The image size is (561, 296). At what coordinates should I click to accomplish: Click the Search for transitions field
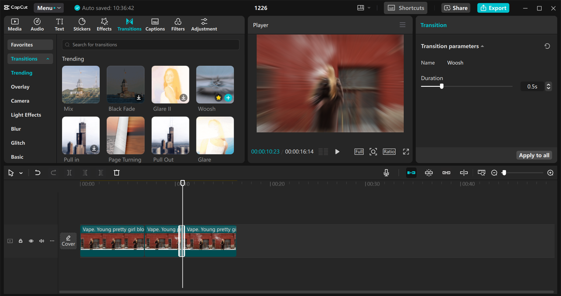(x=150, y=45)
